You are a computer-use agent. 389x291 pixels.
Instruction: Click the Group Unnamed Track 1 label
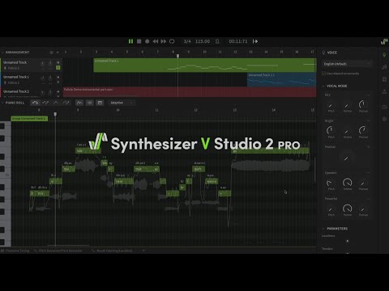pyautogui.click(x=29, y=119)
